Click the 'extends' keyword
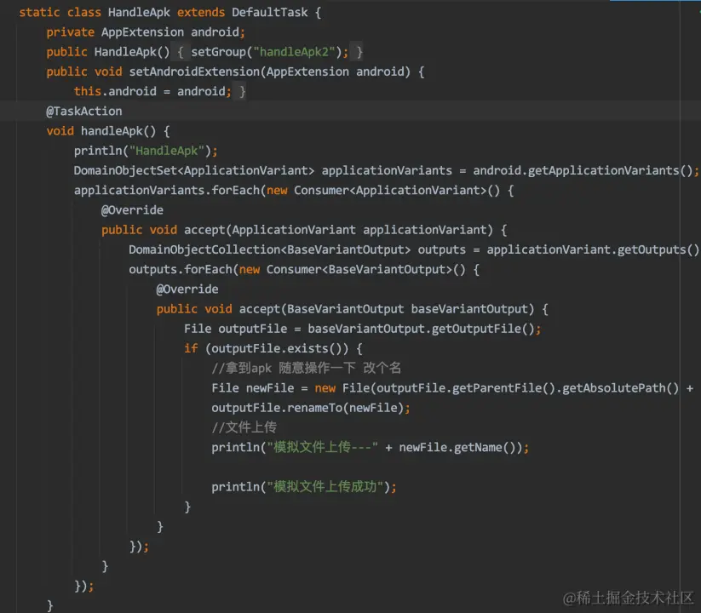The image size is (701, 613). point(201,13)
